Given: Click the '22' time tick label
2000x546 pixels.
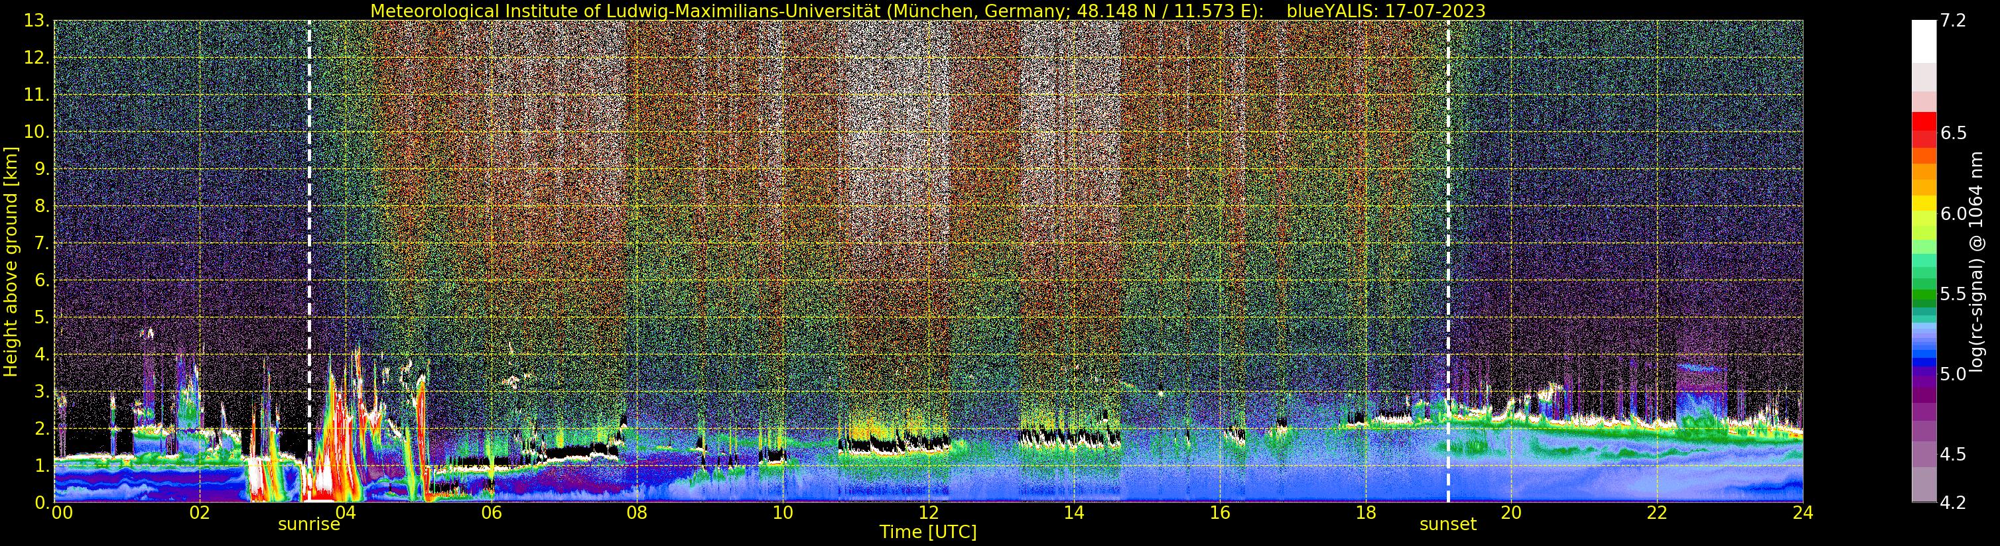Looking at the screenshot, I should 1657,513.
